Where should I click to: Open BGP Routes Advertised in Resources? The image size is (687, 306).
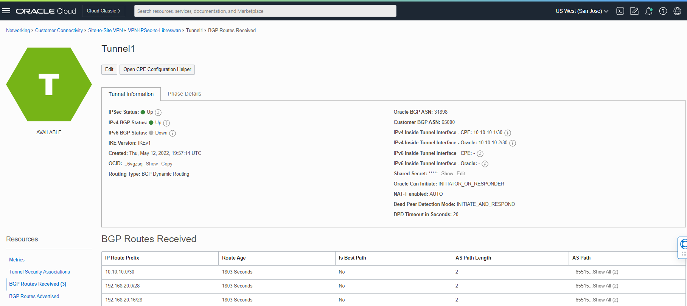pos(34,297)
